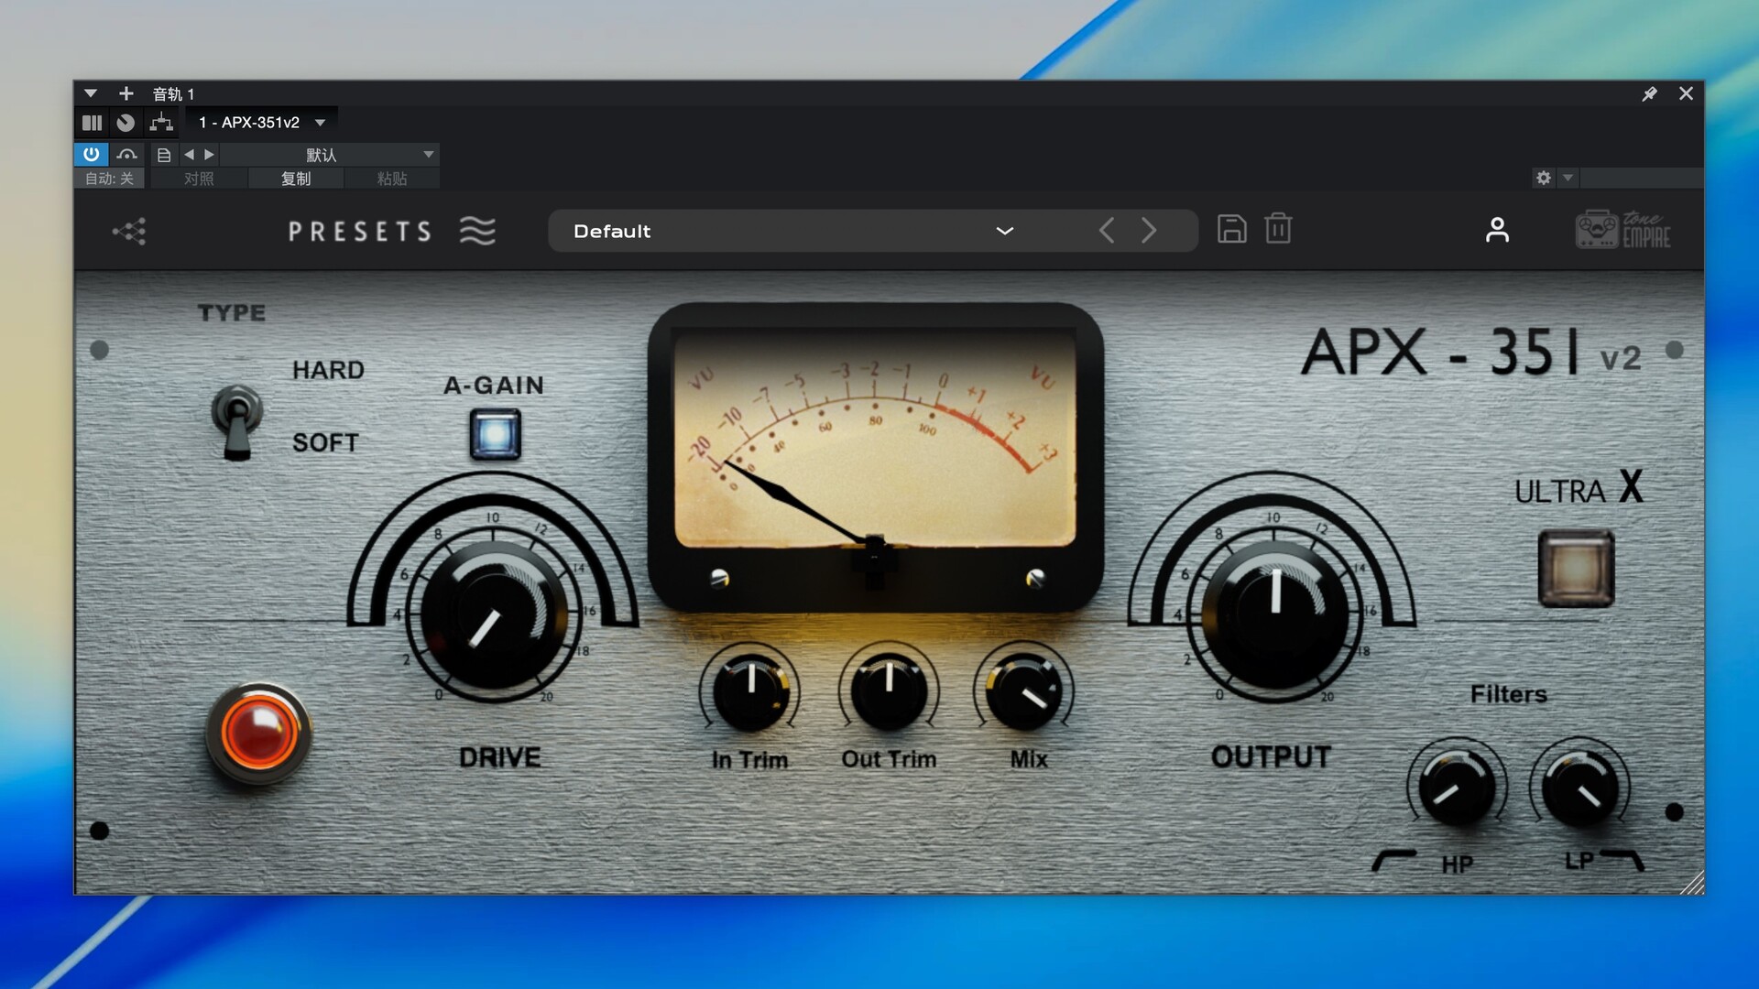Image resolution: width=1759 pixels, height=989 pixels.
Task: Close the plugin window
Action: click(1686, 93)
